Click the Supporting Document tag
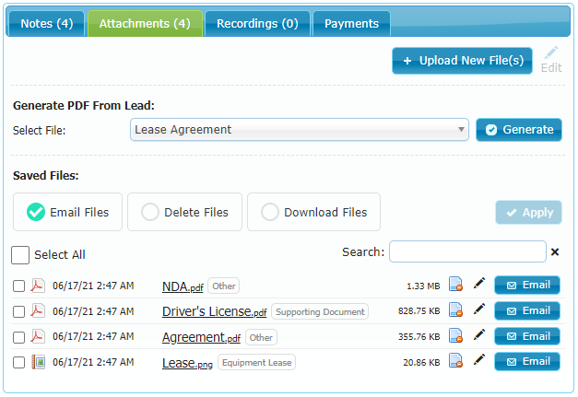The image size is (578, 397). tap(320, 311)
